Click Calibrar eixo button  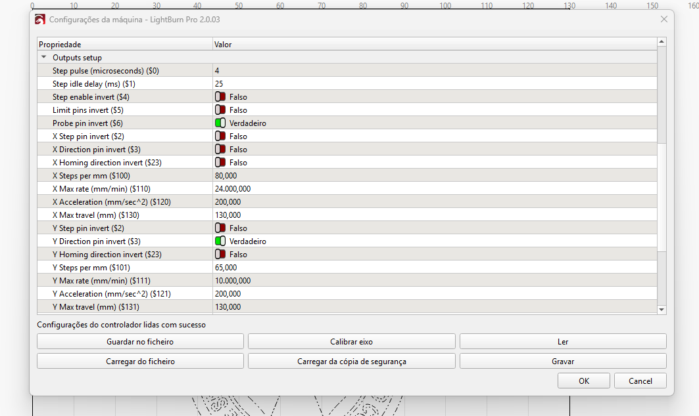(351, 342)
